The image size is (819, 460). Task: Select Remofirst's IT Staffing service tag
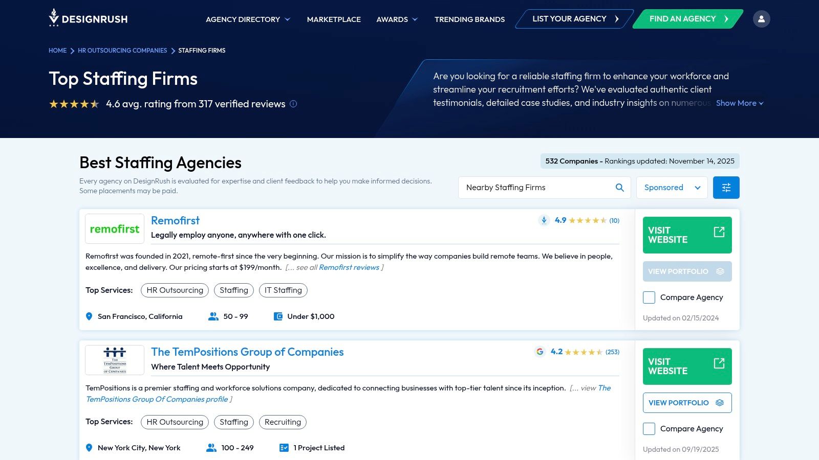(283, 290)
